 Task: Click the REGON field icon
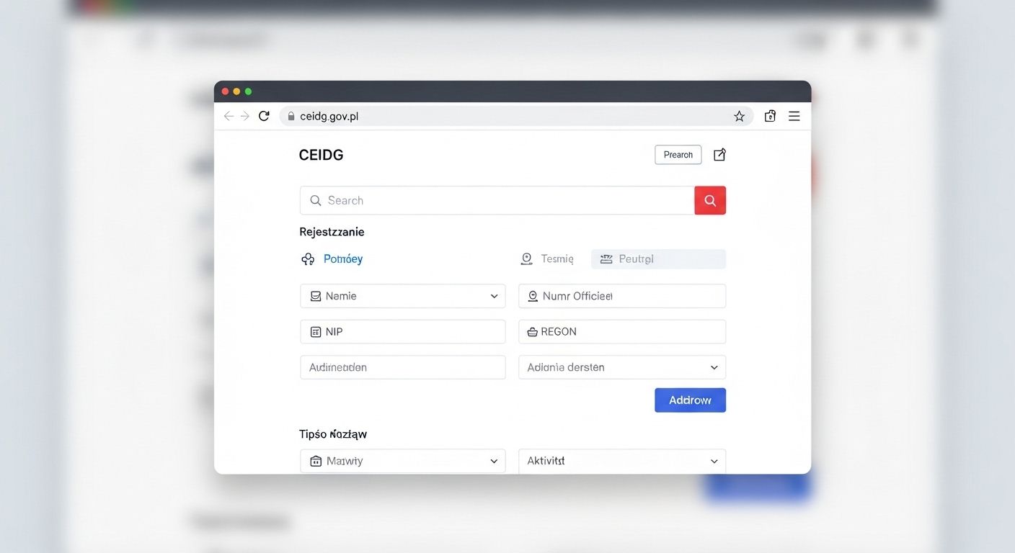click(x=533, y=332)
